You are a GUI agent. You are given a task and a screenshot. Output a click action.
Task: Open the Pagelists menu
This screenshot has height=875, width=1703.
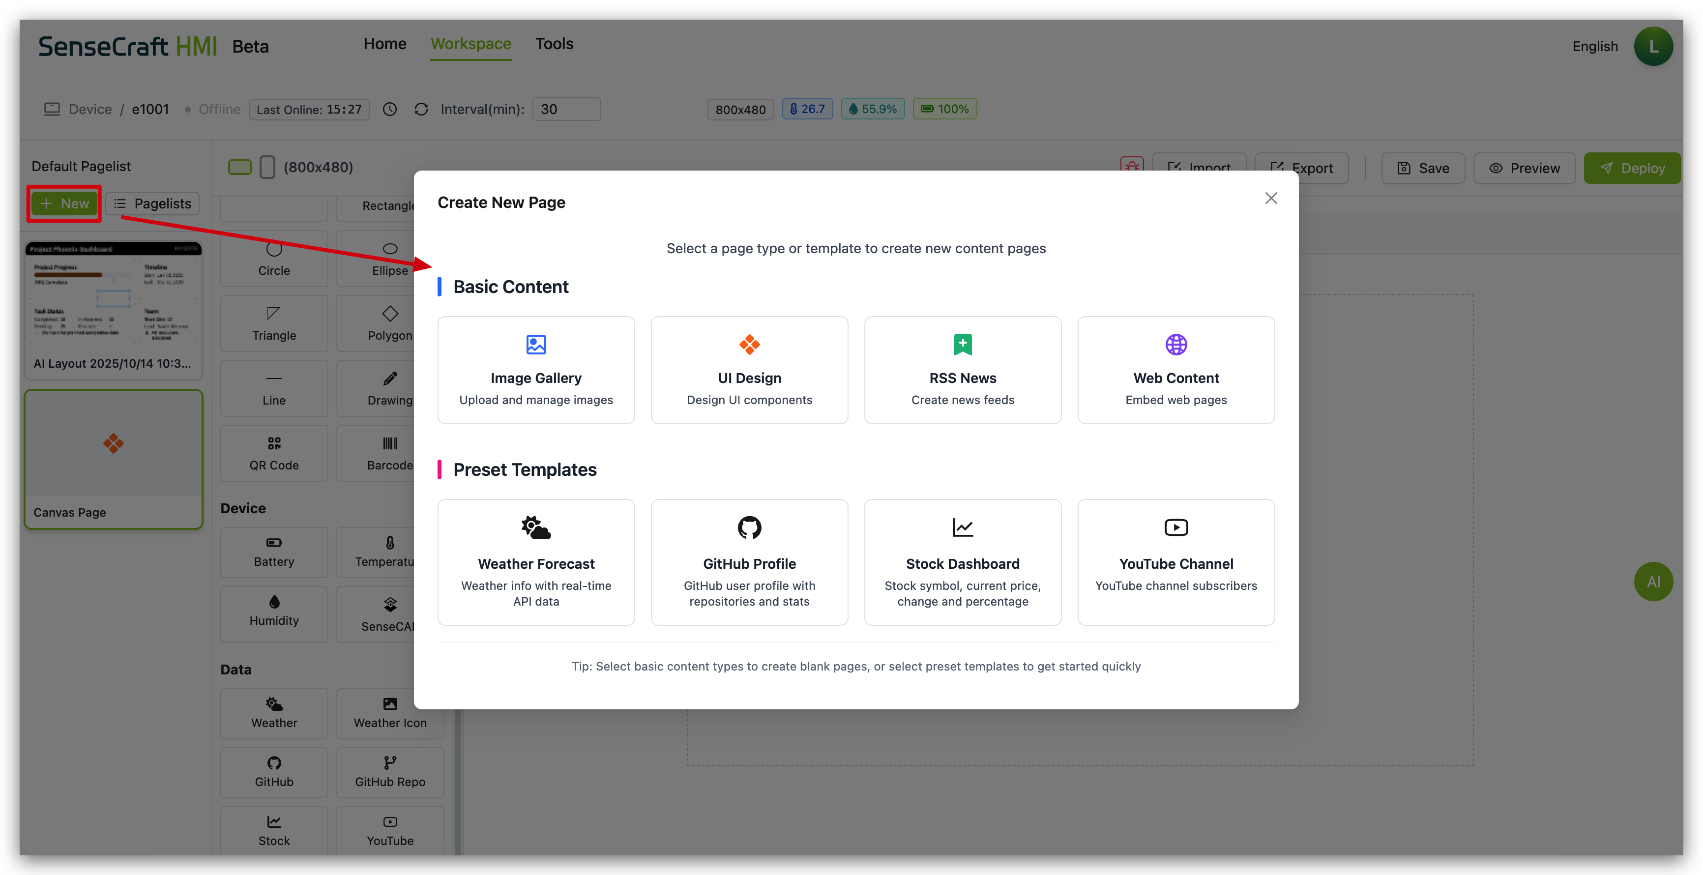153,204
